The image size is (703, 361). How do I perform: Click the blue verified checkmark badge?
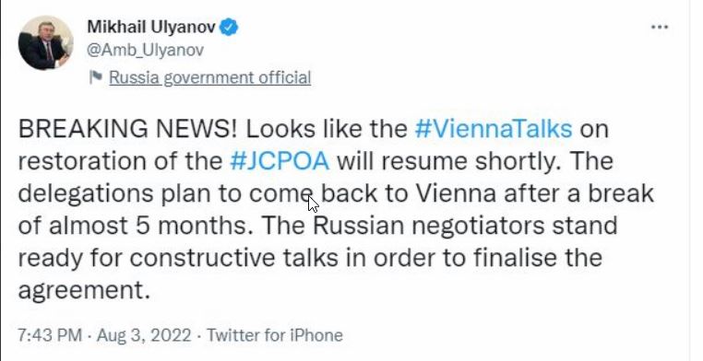[230, 28]
